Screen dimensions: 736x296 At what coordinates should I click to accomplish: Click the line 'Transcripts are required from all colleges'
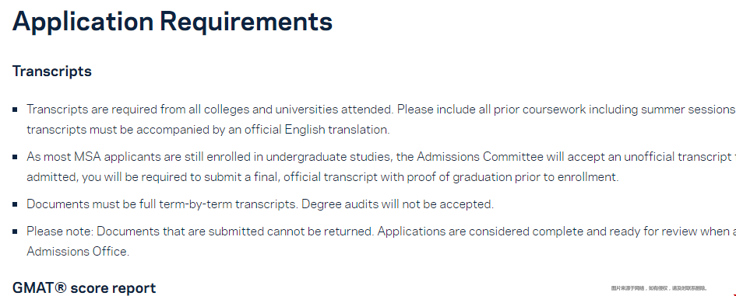[381, 110]
